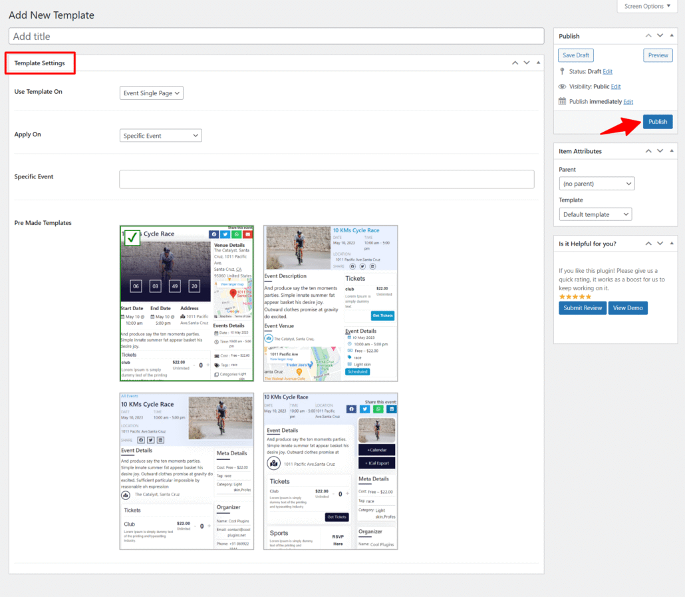The width and height of the screenshot is (685, 597).
Task: Click the green checkmark on the first template
Action: (x=132, y=238)
